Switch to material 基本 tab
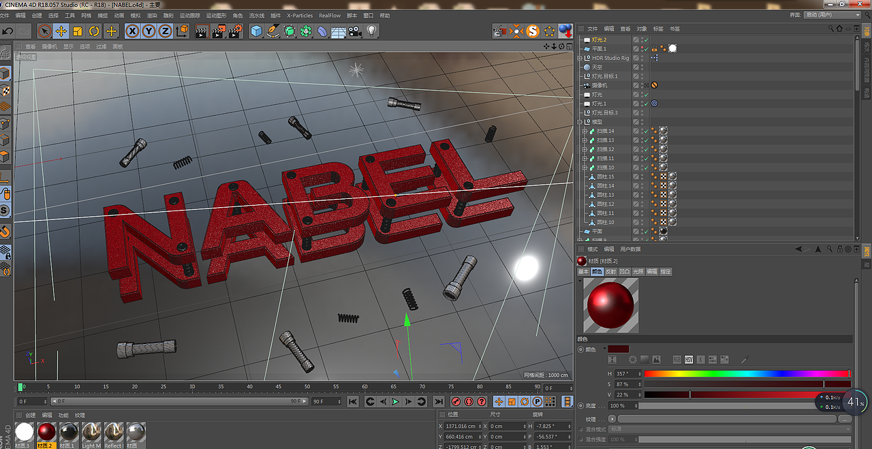This screenshot has width=872, height=449. coord(583,271)
